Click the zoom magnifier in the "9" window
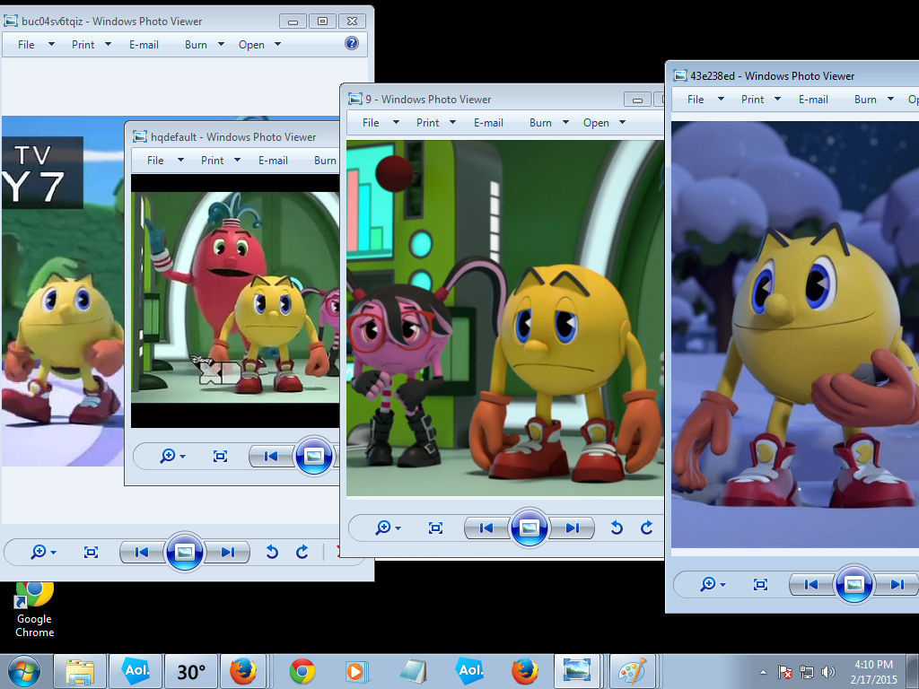This screenshot has width=919, height=689. click(x=383, y=528)
